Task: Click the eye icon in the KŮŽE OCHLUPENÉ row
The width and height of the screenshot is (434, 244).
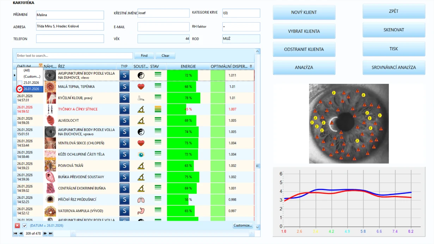Action: tap(141, 154)
